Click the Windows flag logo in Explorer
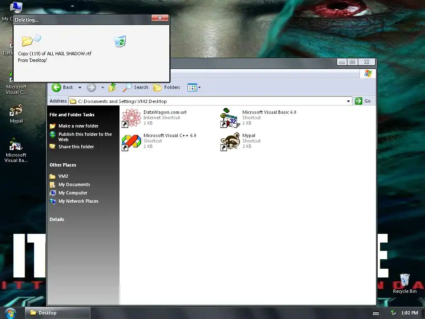Screen dimensions: 425x319 (368, 73)
